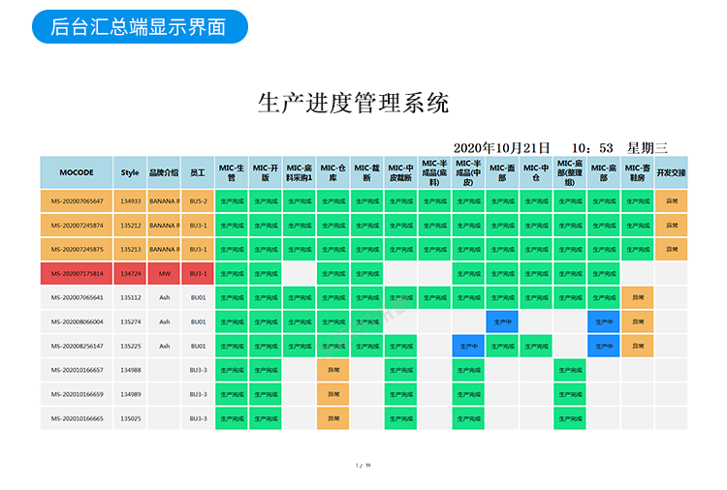
Task: Select the red MS-202007175814 order cell
Action: 77,274
